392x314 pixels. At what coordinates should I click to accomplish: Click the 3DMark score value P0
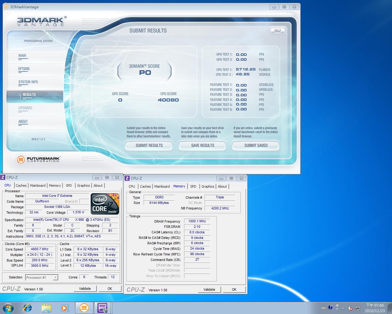145,73
